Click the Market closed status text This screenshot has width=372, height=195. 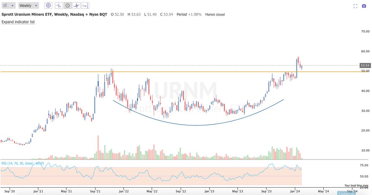(215, 15)
